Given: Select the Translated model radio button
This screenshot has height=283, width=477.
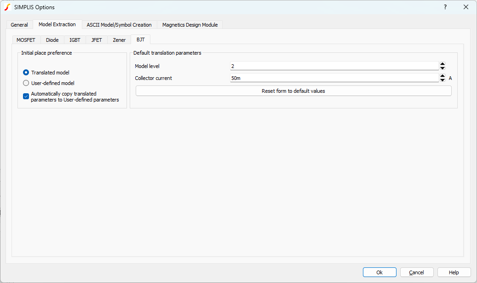Looking at the screenshot, I should click(x=26, y=73).
